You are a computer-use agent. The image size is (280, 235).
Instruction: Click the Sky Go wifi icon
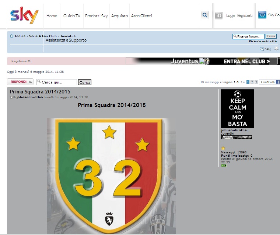point(262,15)
